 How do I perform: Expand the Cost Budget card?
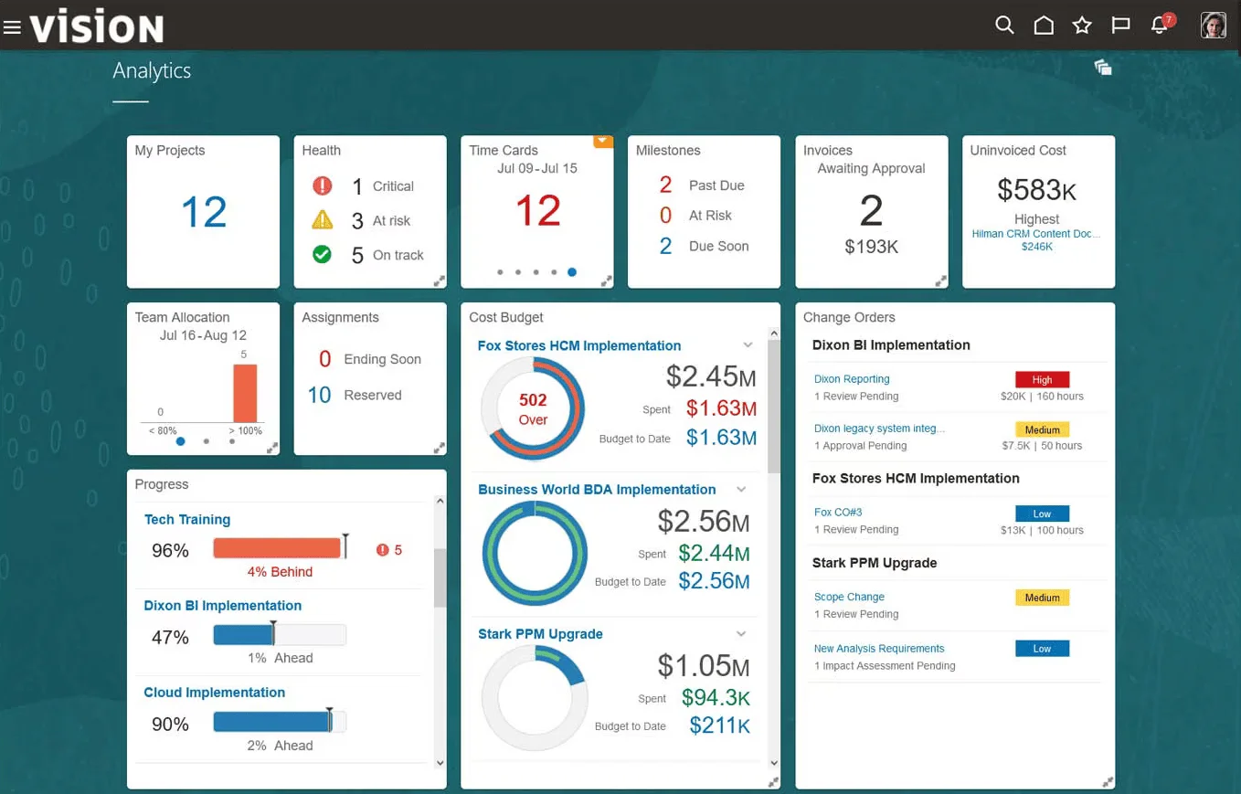[773, 781]
